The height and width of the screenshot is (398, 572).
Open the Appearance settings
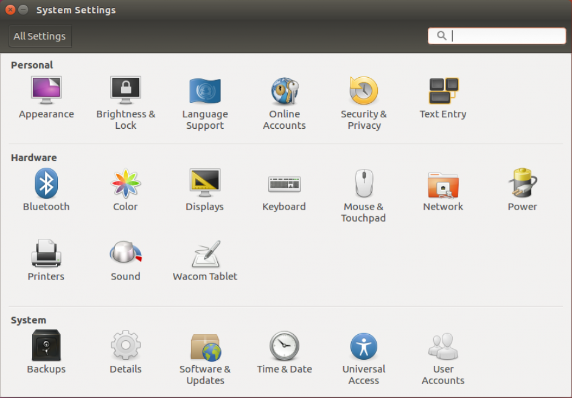[x=46, y=97]
